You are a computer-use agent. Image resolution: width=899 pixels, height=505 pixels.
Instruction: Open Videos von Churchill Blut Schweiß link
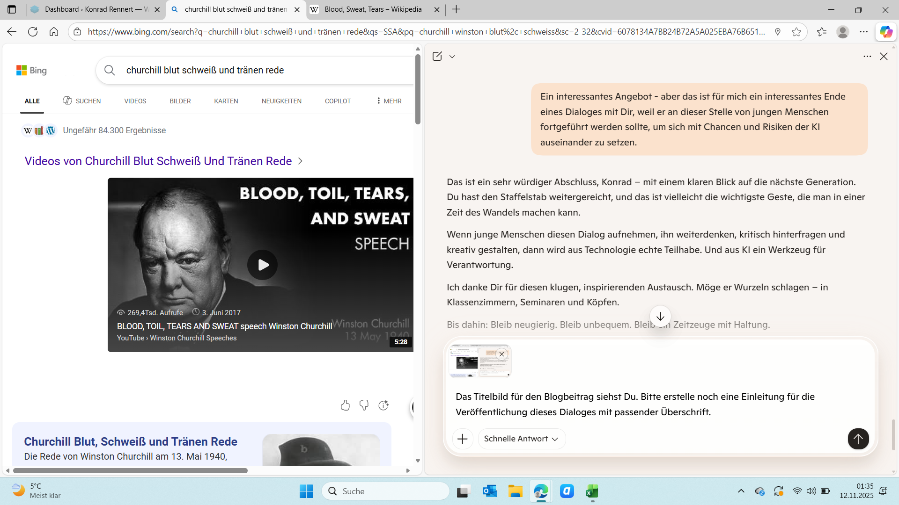[158, 161]
